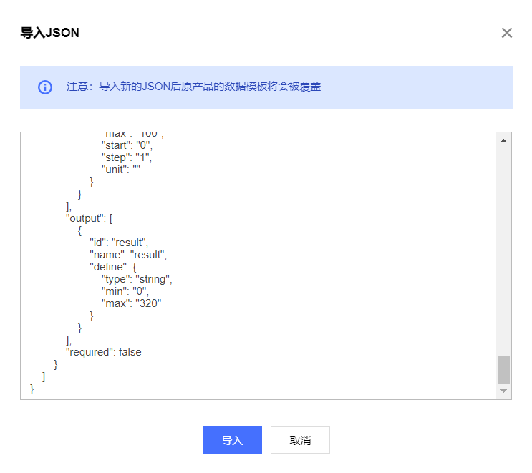The image size is (532, 473).
Task: Click the blue 导入 button
Action: pyautogui.click(x=232, y=440)
